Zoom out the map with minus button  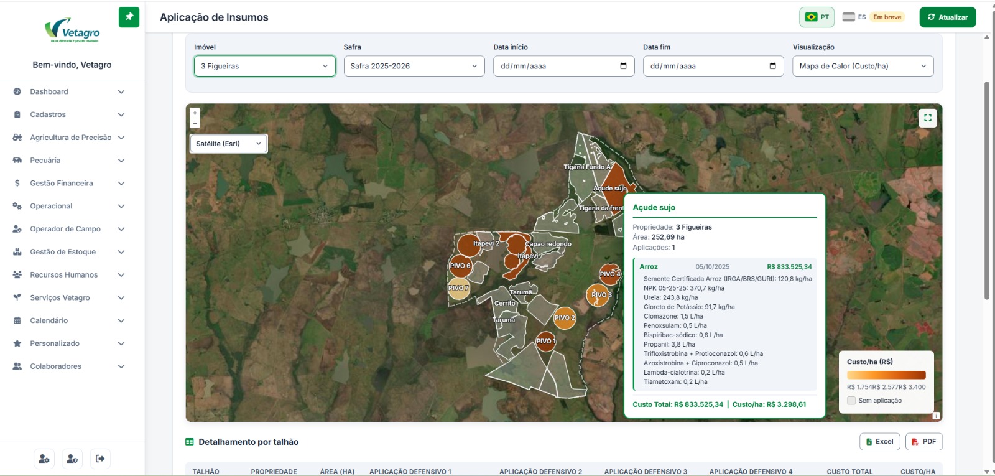pyautogui.click(x=195, y=123)
